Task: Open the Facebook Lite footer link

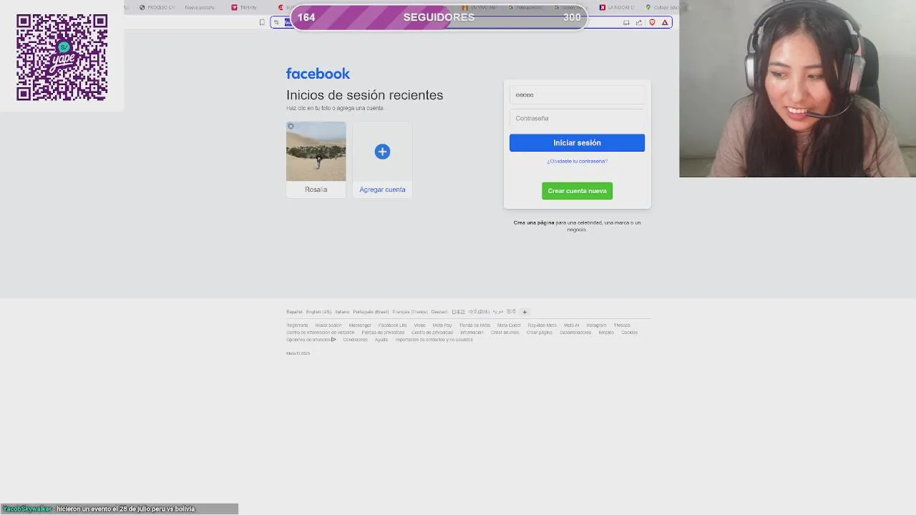Action: point(392,325)
